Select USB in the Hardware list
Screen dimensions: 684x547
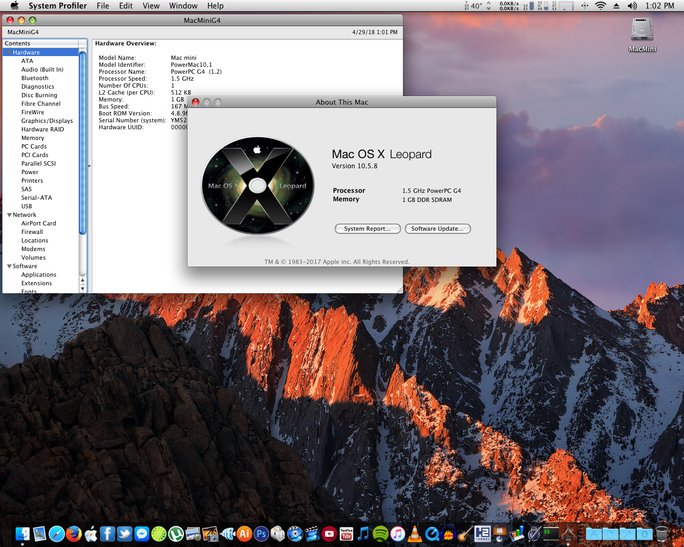(x=27, y=206)
